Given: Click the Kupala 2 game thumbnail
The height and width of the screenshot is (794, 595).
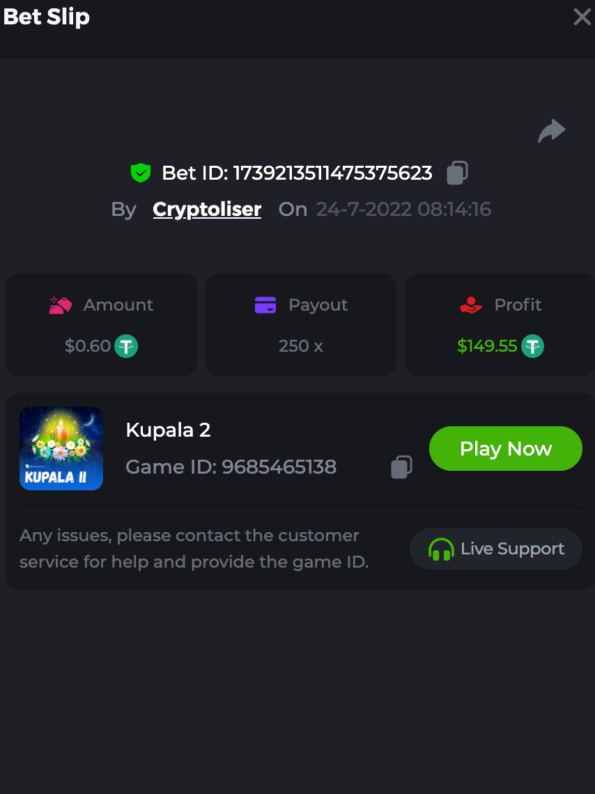Looking at the screenshot, I should (x=61, y=449).
